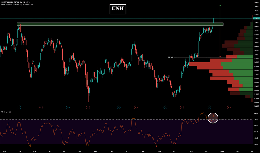The width and height of the screenshot is (260, 153).
Task: Click the RSI 30.00 axis label
Action: [256, 144]
